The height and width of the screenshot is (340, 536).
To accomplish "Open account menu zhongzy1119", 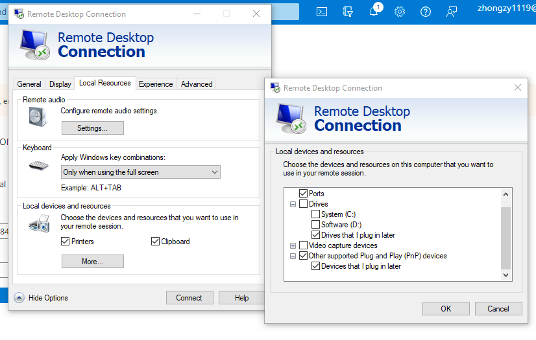I will tap(507, 8).
